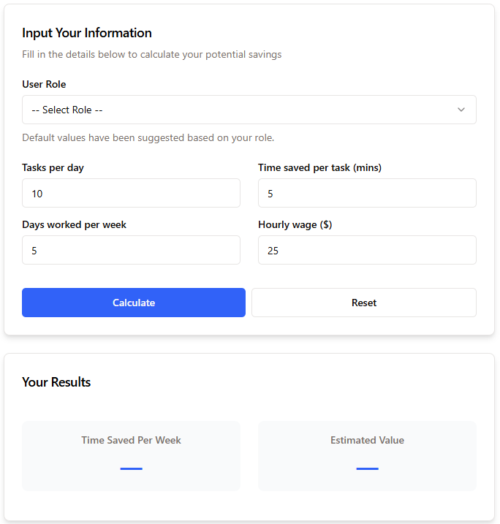Click the Input Your Information heading
Viewport: 500px width, 524px height.
coord(87,33)
